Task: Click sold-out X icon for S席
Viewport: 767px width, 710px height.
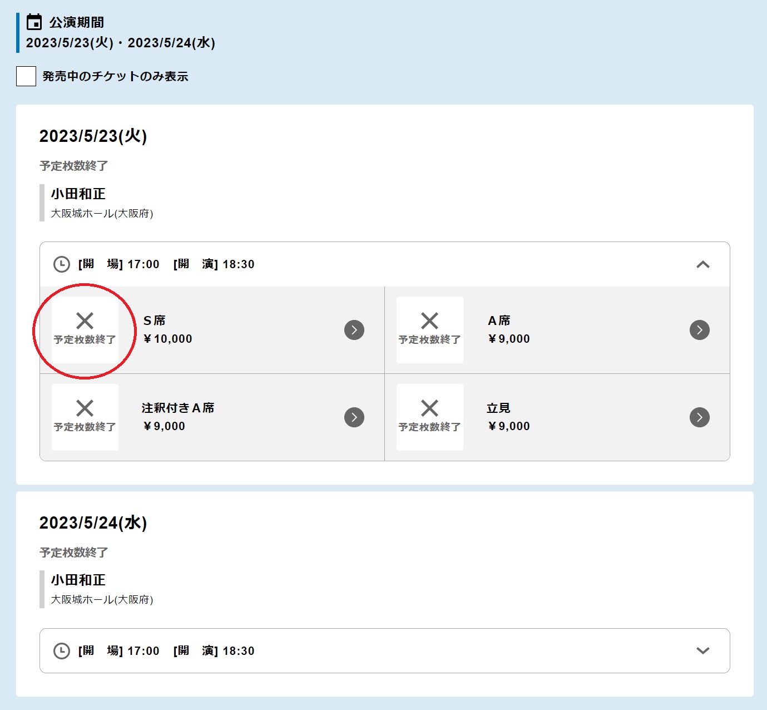Action: (x=85, y=321)
